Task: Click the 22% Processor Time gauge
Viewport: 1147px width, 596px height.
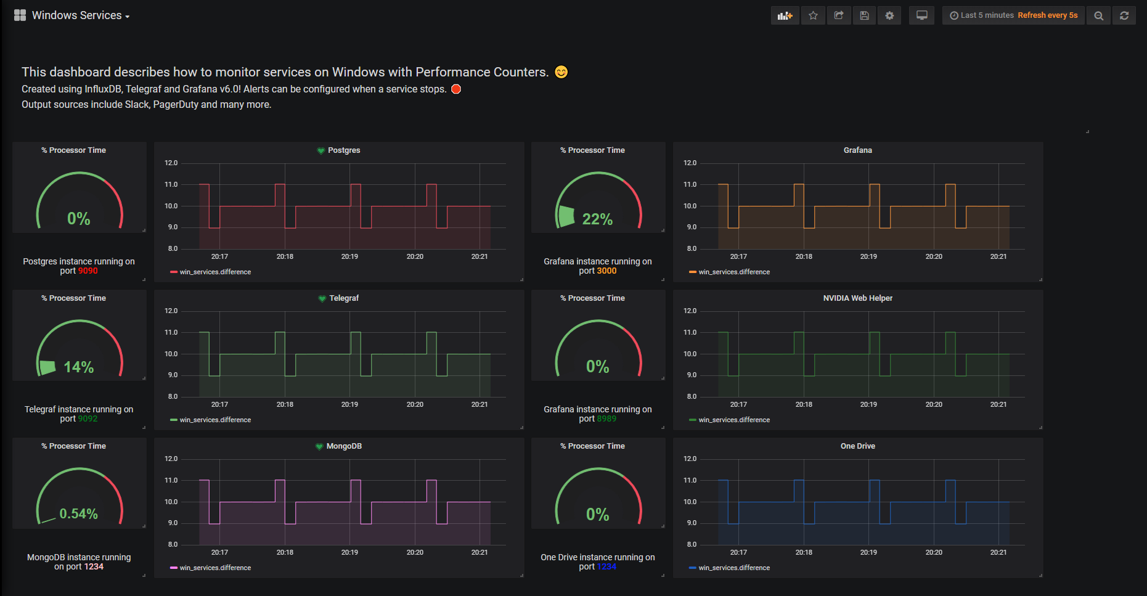Action: [x=598, y=201]
